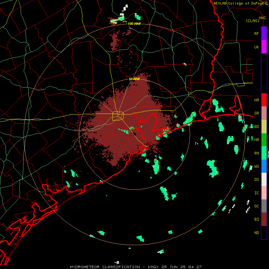This screenshot has width=269, height=269.
Task: Click the "RF" legend label
Action: [257, 33]
